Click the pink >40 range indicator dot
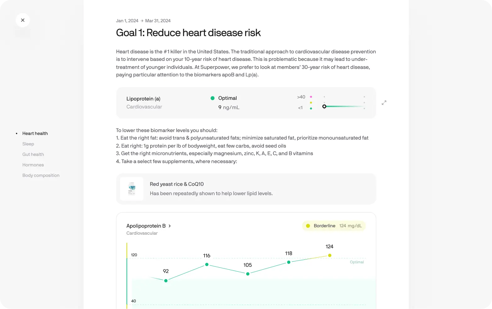Viewport: 492px width, 309px height. click(x=311, y=97)
